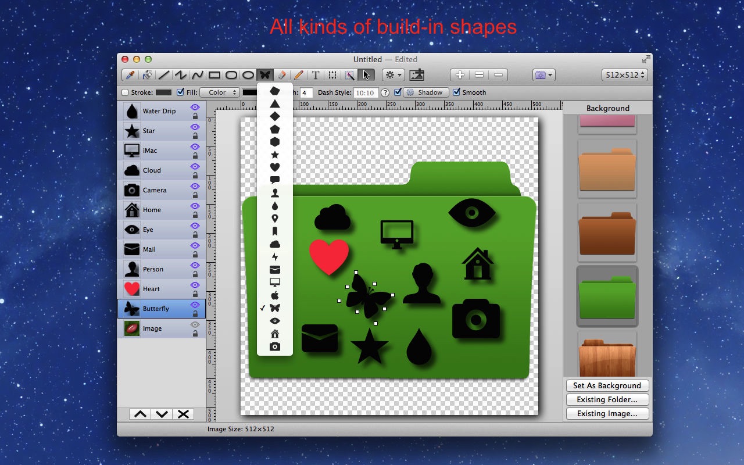Click the Set As Background button
The image size is (744, 465).
pyautogui.click(x=607, y=385)
